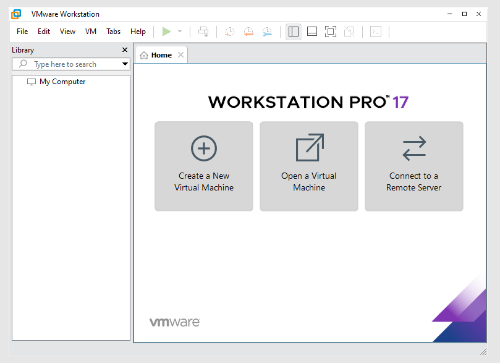
Task: Maximize the VMware Workstation window
Action: pos(464,14)
